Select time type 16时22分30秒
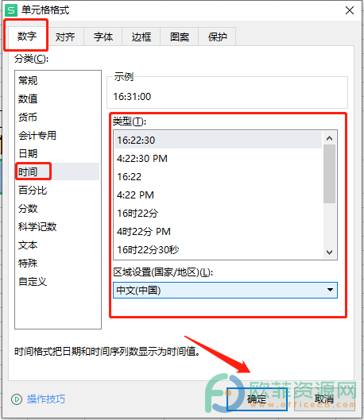 (219, 249)
